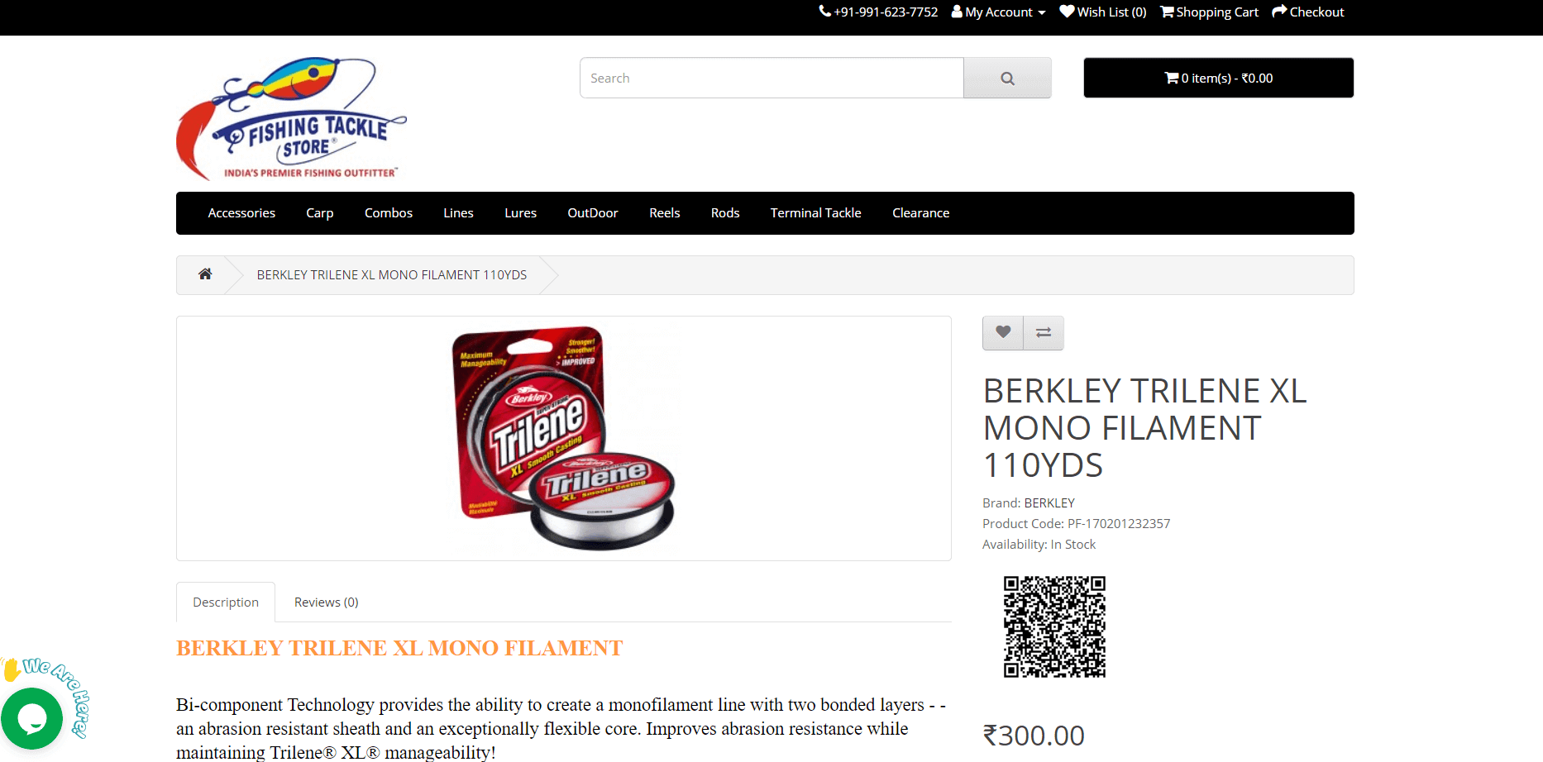This screenshot has width=1543, height=762.
Task: Click inside the Search input field
Action: [772, 78]
